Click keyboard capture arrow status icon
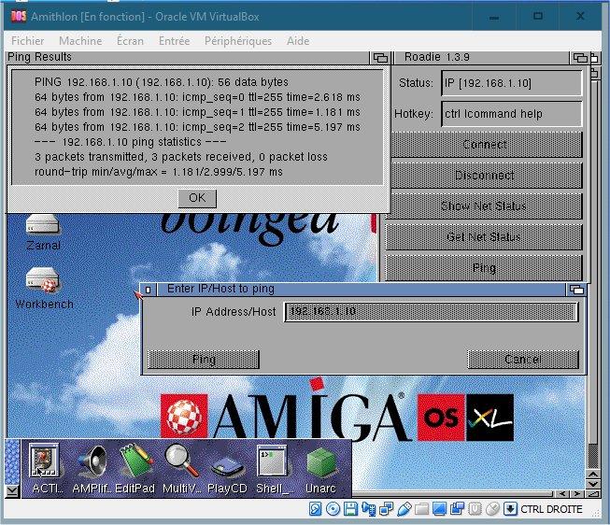 click(510, 509)
